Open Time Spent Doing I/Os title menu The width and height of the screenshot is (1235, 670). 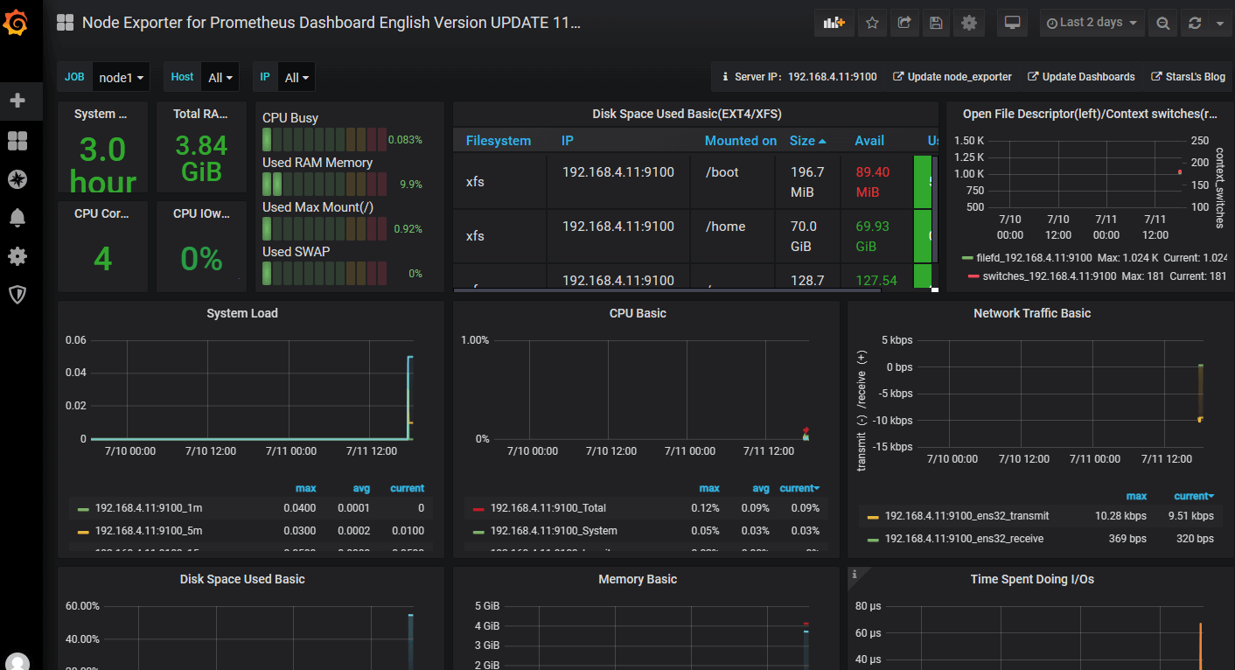1032,579
